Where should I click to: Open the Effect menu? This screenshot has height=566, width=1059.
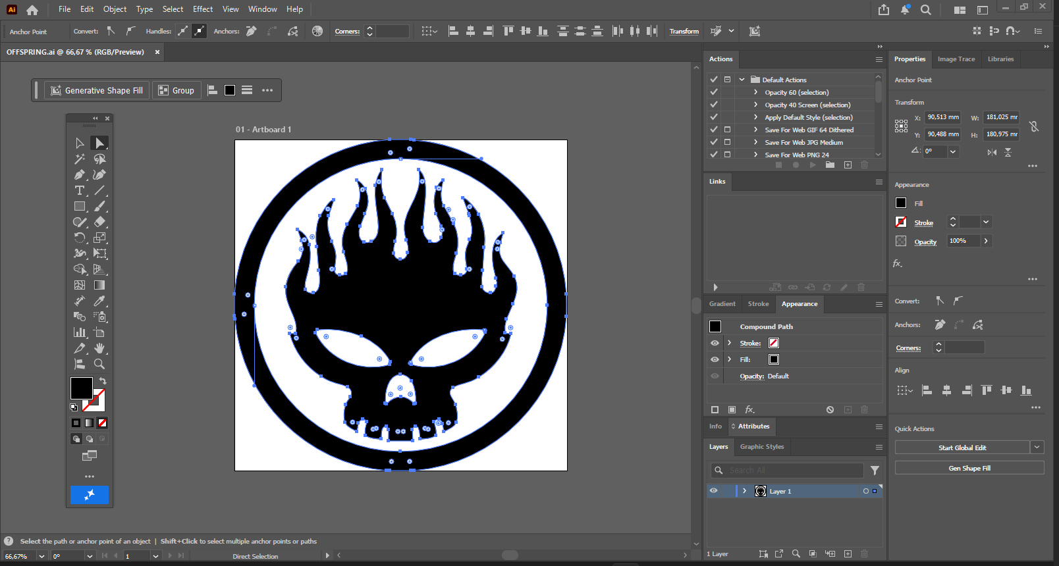203,9
